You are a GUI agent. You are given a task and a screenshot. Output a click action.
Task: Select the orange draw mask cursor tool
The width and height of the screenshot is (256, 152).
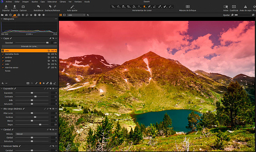click(144, 7)
